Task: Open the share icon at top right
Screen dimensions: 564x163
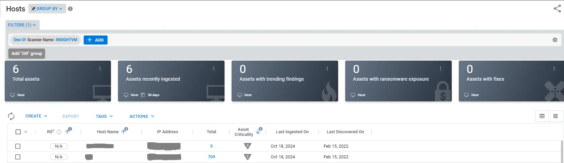Action: (x=557, y=9)
